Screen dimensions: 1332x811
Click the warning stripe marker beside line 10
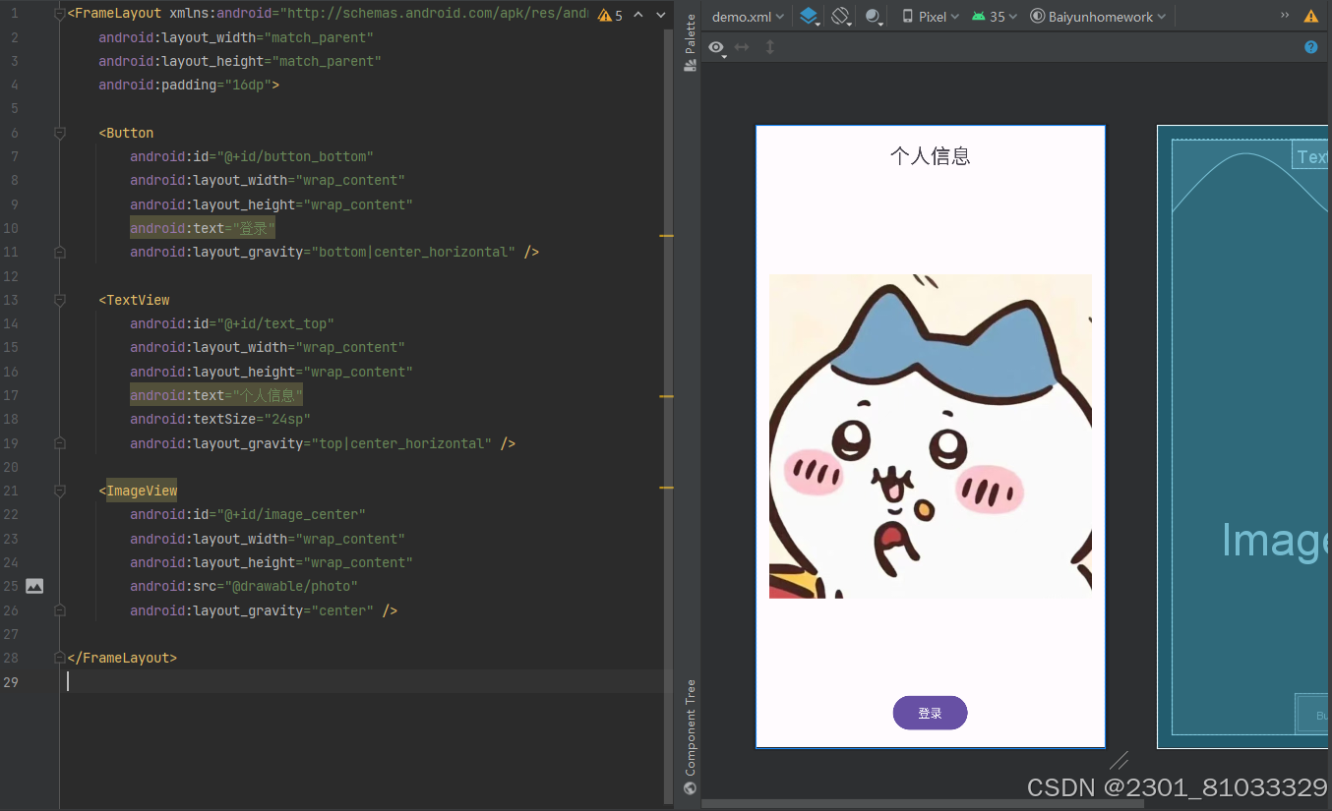tap(666, 236)
